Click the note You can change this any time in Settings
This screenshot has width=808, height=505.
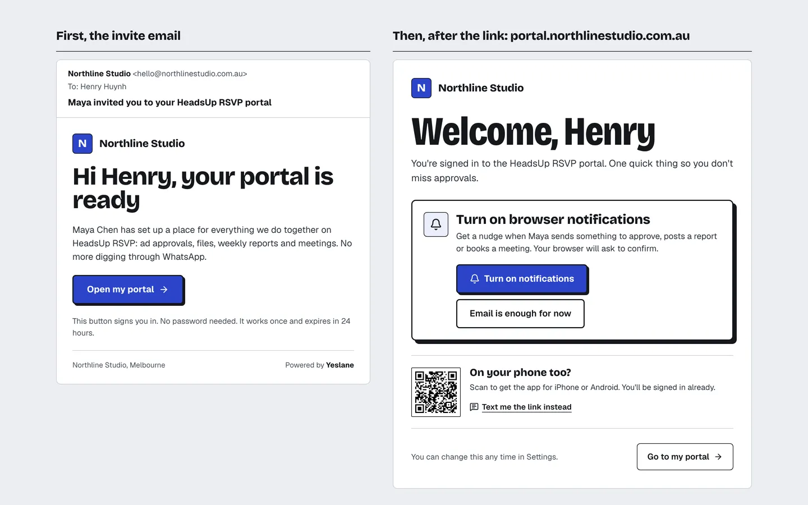pyautogui.click(x=484, y=457)
